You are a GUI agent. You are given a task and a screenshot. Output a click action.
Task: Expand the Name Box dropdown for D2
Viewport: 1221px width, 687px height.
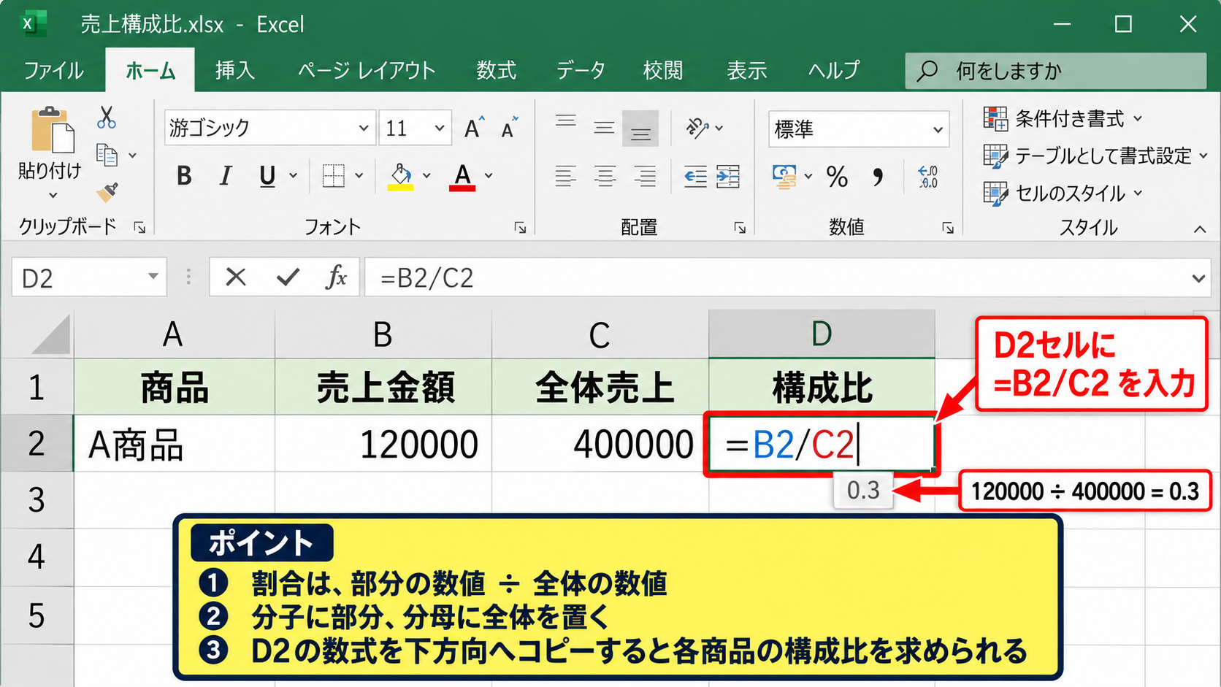click(x=153, y=277)
